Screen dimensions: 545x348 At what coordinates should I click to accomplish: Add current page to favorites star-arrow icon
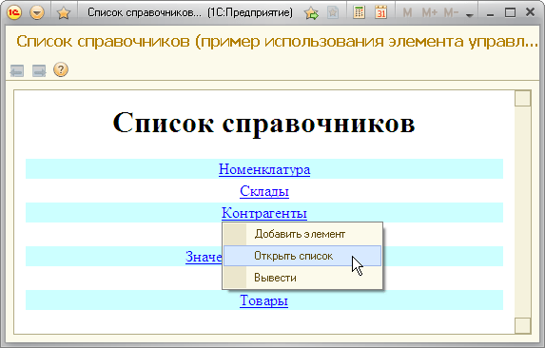click(311, 13)
